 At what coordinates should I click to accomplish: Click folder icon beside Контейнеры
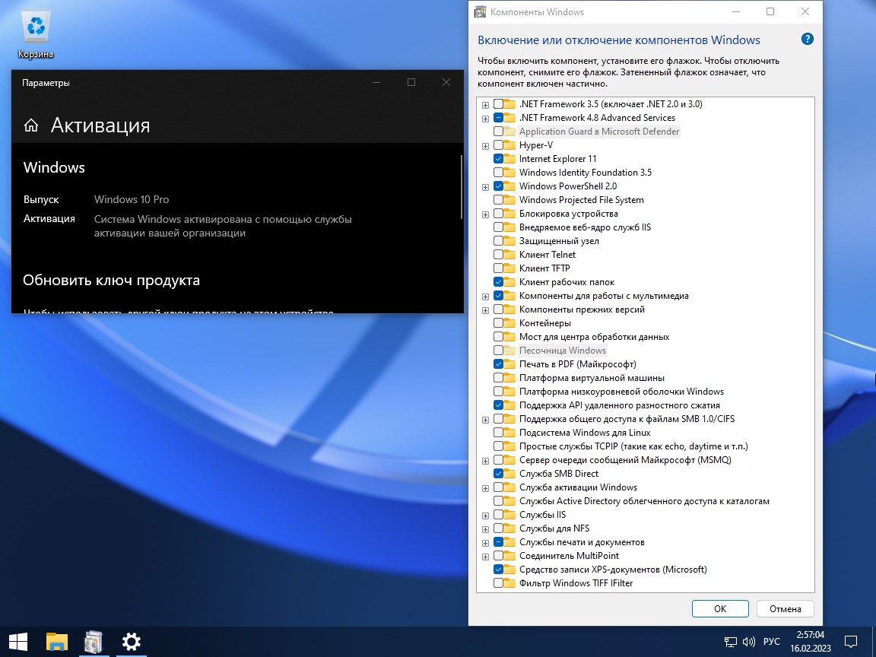[509, 323]
